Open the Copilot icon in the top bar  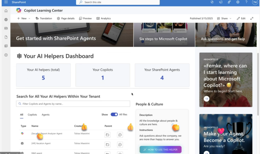[x=212, y=2]
